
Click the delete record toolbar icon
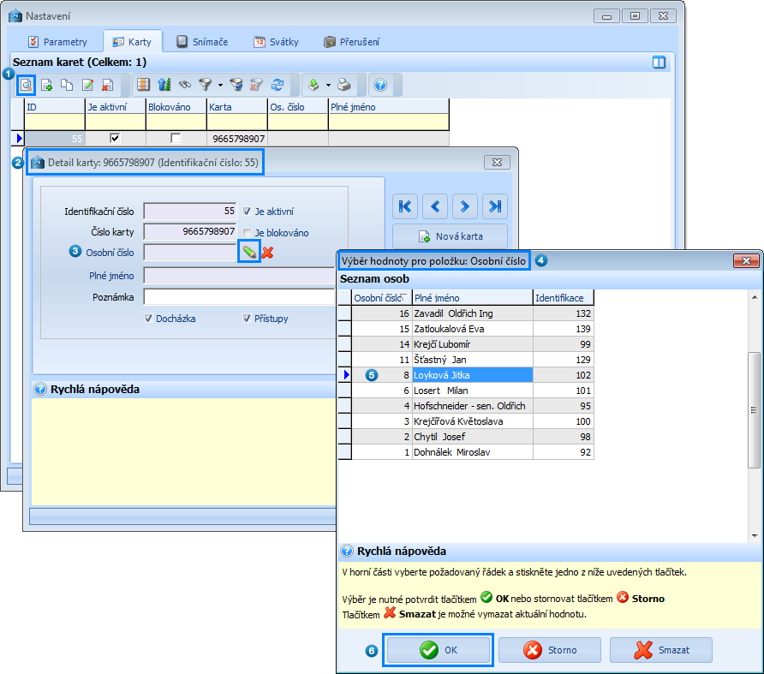pos(108,86)
